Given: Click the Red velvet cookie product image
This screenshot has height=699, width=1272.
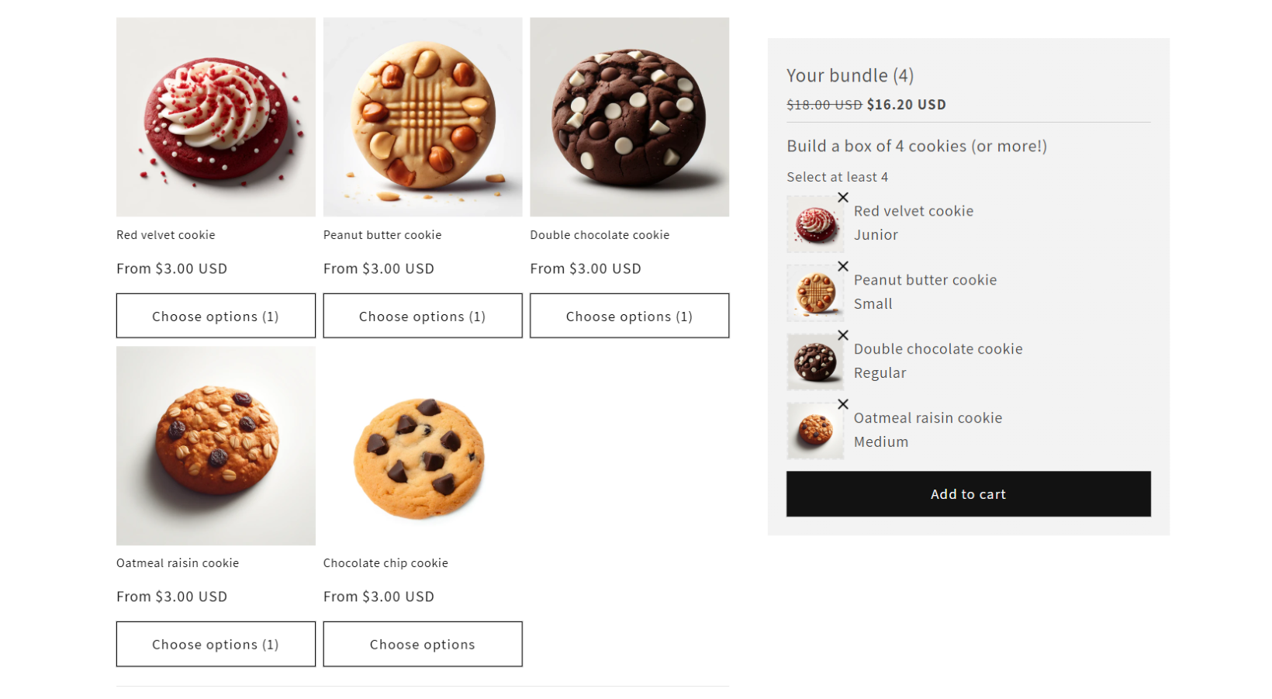Looking at the screenshot, I should tap(215, 116).
